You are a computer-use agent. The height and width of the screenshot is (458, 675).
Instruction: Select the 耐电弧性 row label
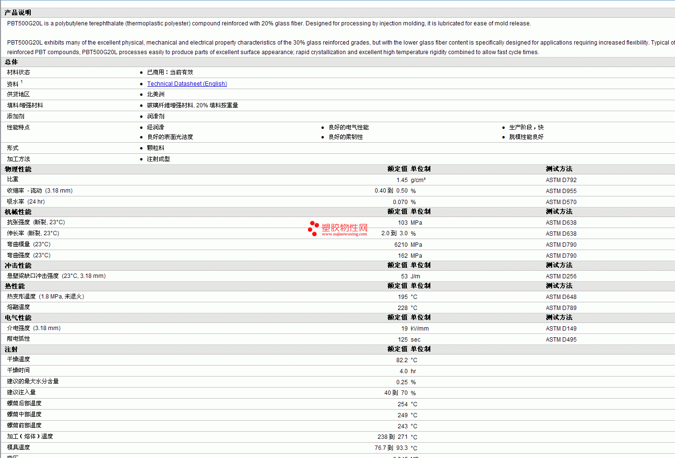click(x=18, y=339)
